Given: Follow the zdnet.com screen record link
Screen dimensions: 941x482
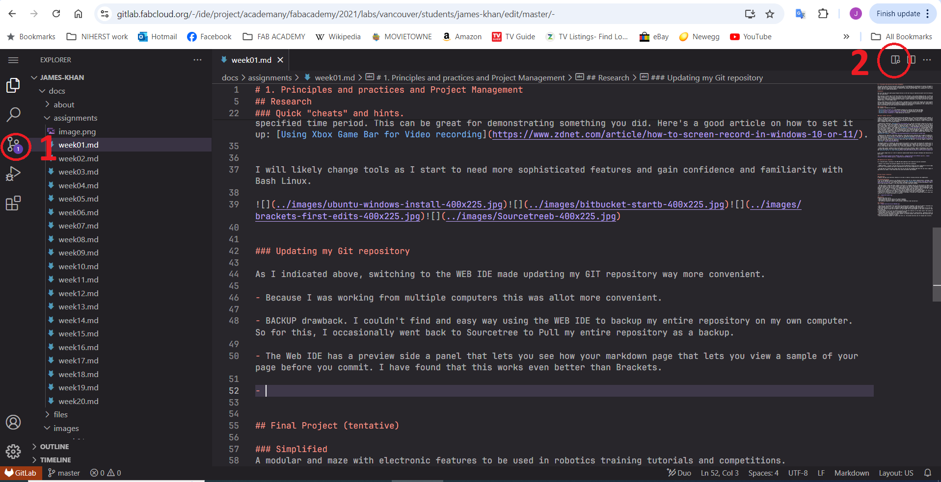Looking at the screenshot, I should coord(675,135).
